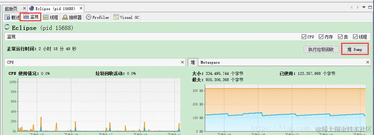Close the 堆 / Metaspace chart panel
The height and width of the screenshot is (135, 374).
[368, 62]
